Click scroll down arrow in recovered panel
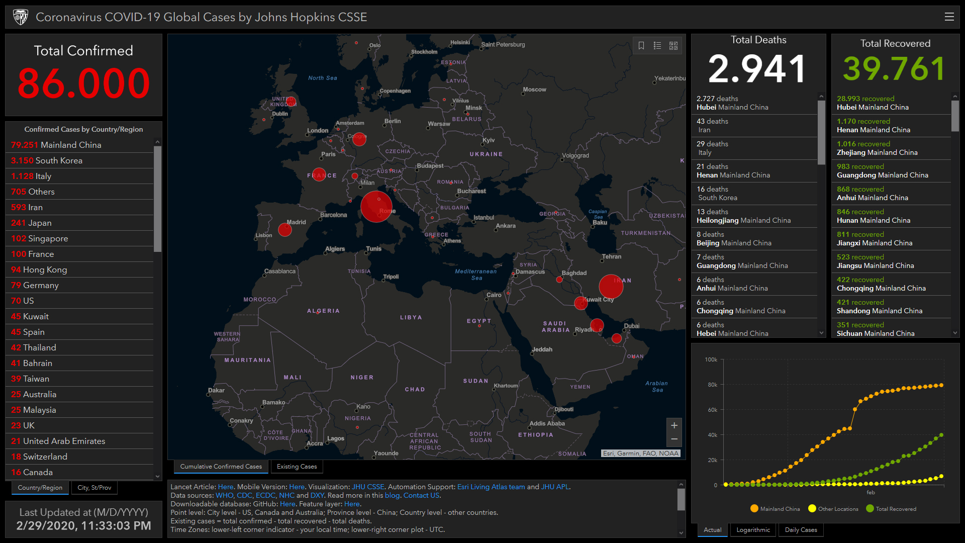Image resolution: width=965 pixels, height=543 pixels. coord(955,333)
